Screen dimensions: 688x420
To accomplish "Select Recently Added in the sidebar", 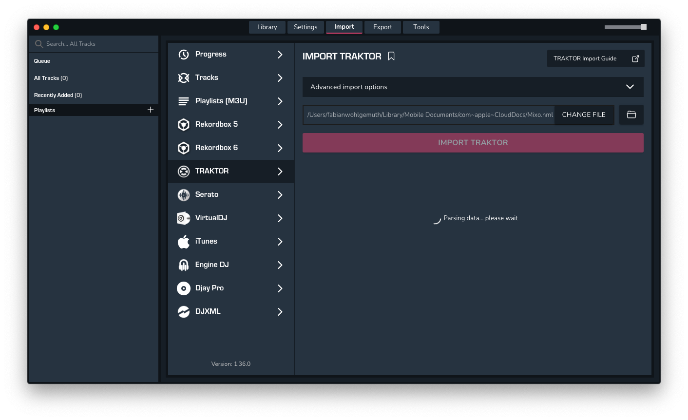I will [58, 95].
